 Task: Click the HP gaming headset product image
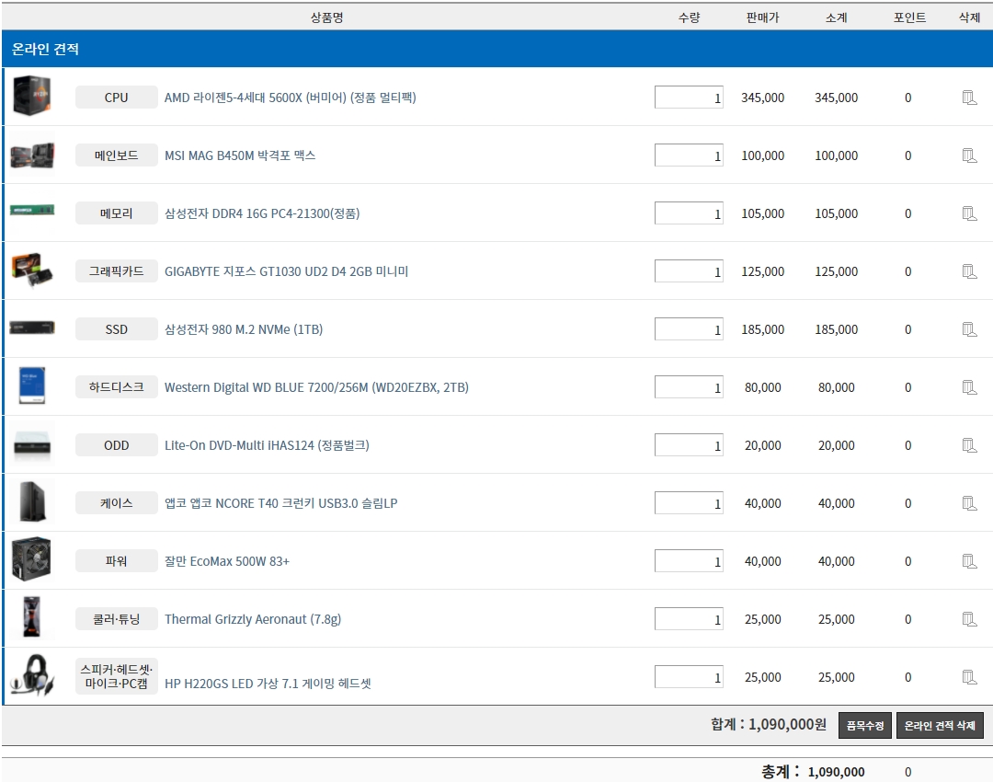click(x=31, y=676)
